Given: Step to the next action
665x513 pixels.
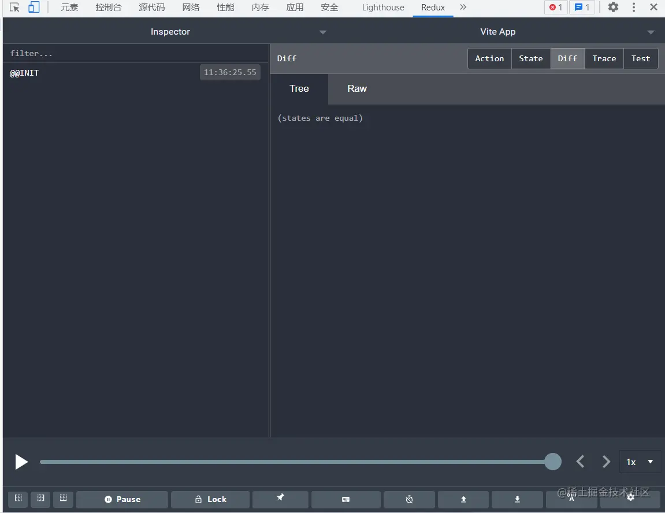Looking at the screenshot, I should (607, 461).
